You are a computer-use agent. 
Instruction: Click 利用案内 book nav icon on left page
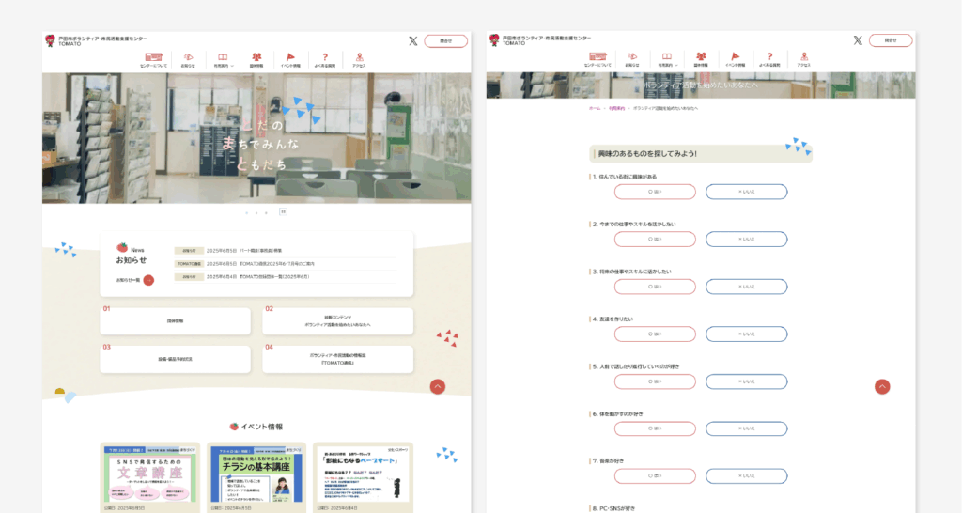[223, 57]
